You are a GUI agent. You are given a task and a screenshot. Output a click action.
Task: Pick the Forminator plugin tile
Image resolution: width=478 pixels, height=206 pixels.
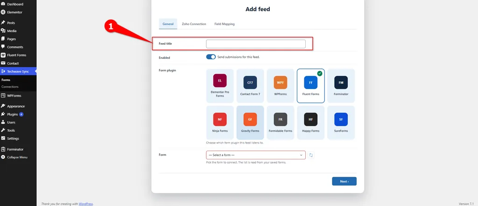341,86
